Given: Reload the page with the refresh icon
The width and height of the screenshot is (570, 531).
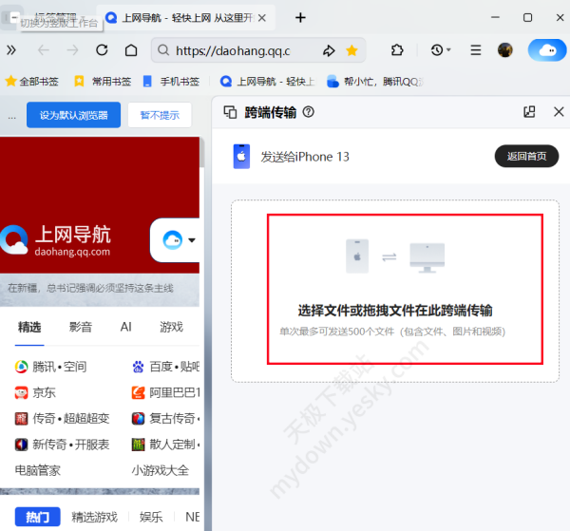Looking at the screenshot, I should (x=102, y=50).
